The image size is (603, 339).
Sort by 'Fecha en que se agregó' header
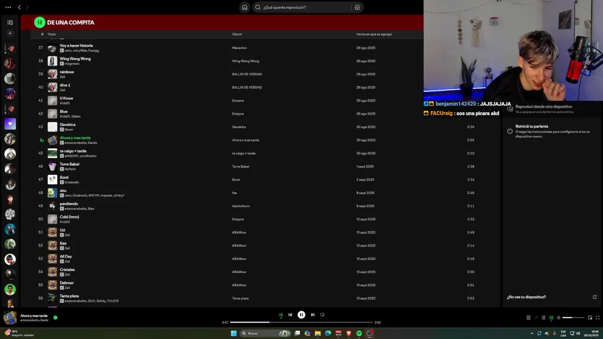[374, 34]
